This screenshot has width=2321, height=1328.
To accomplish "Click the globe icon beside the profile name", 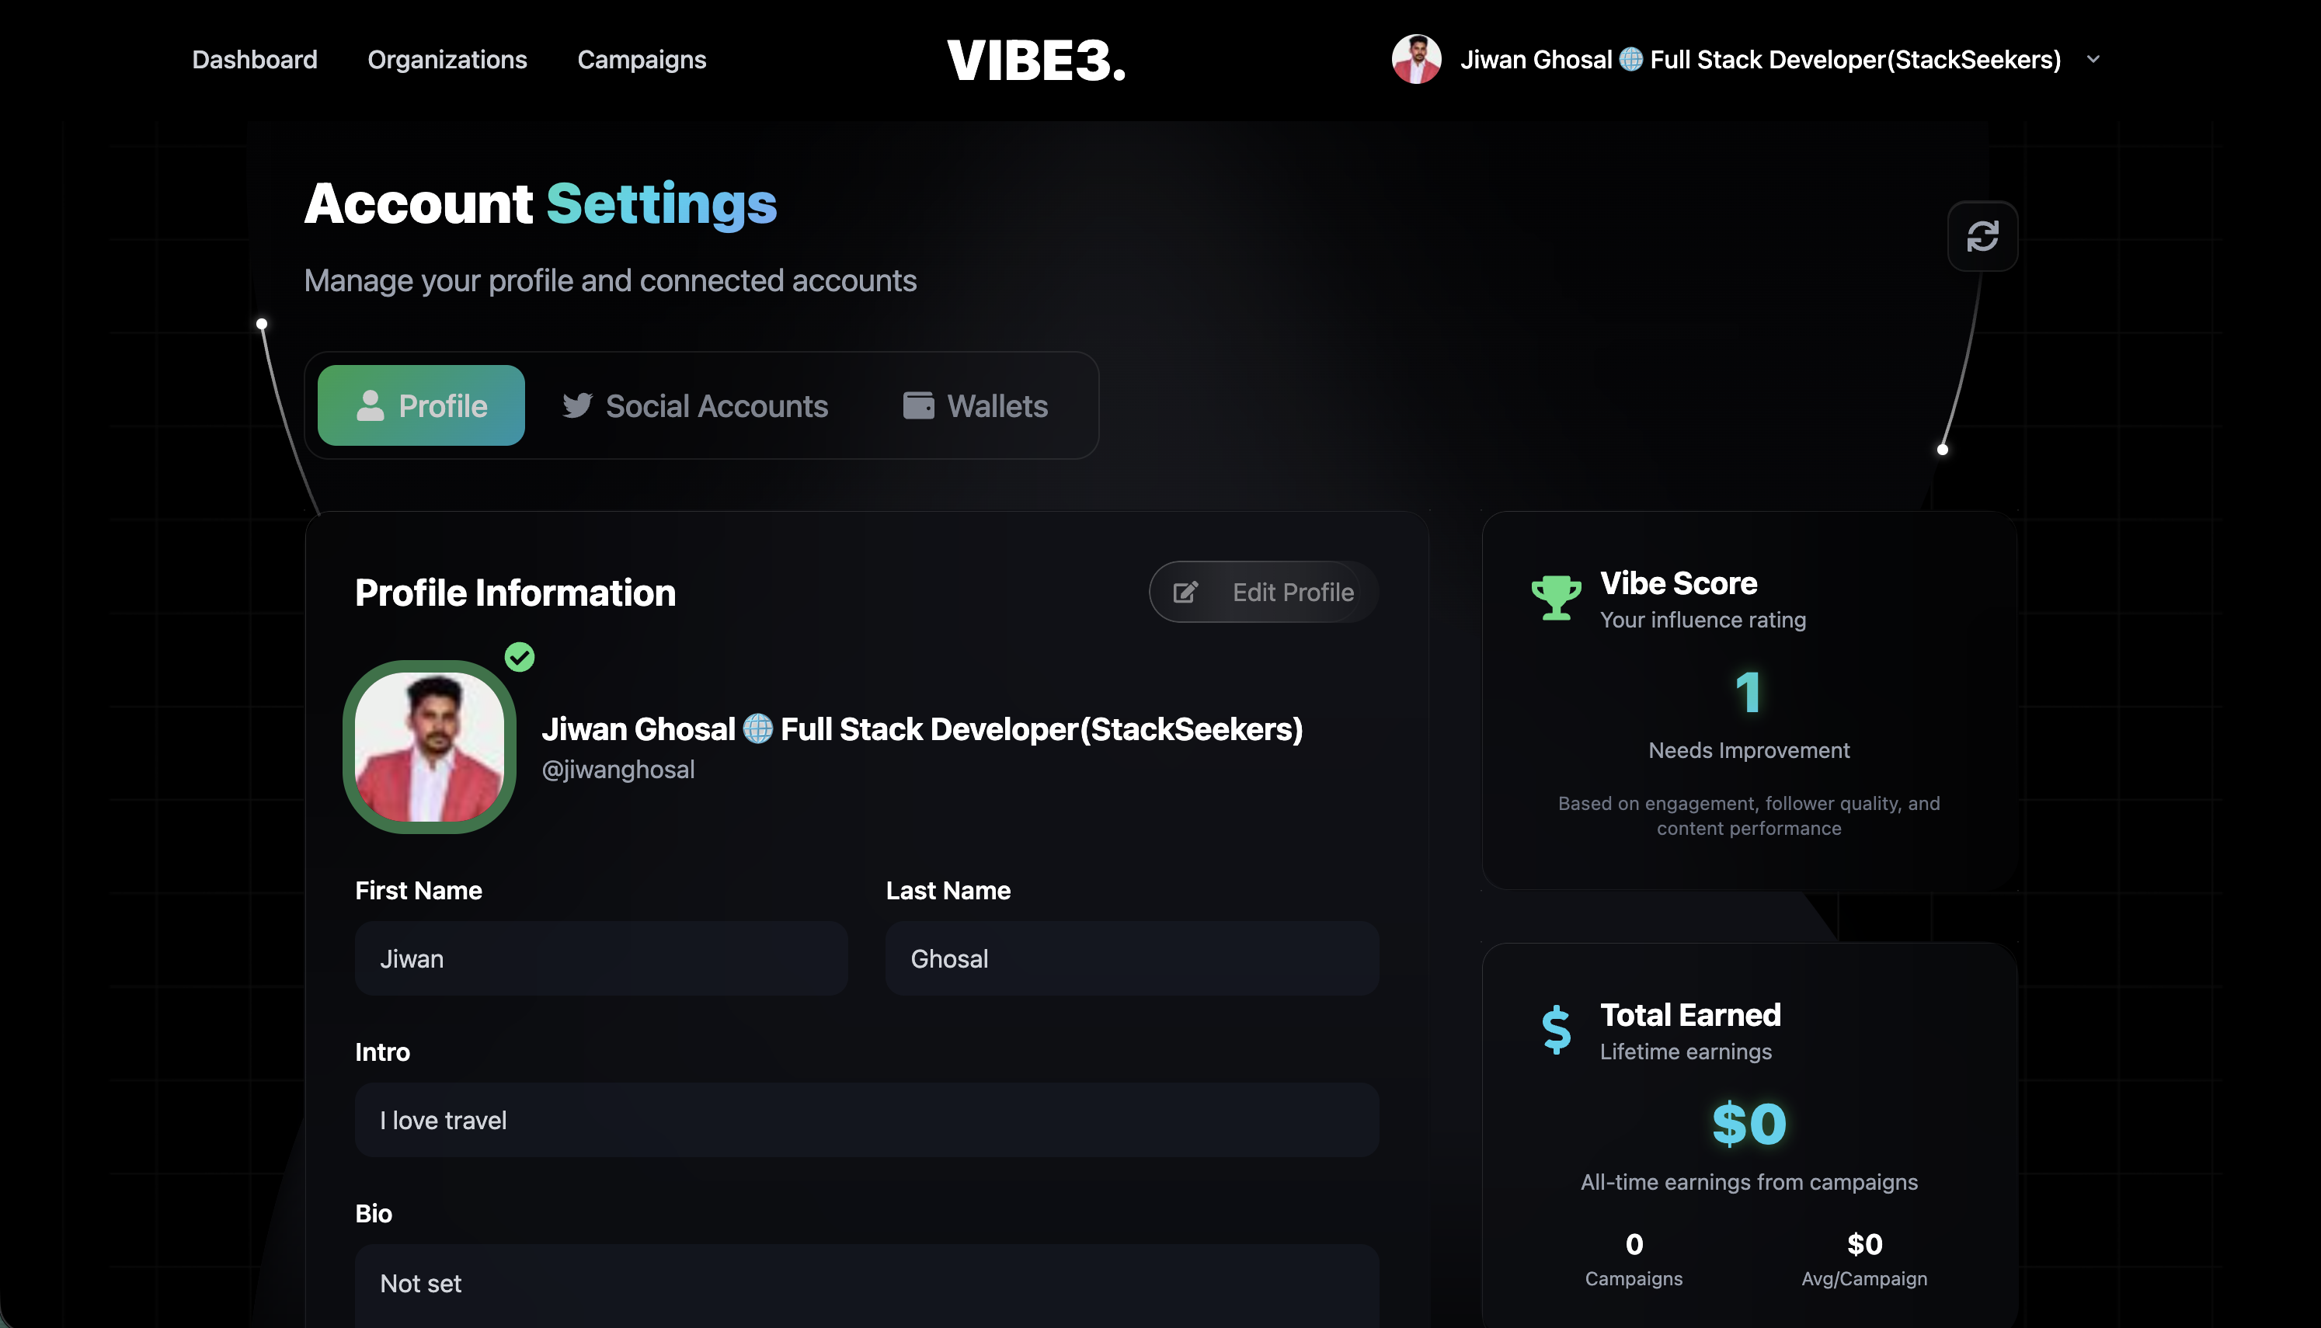I will [758, 728].
